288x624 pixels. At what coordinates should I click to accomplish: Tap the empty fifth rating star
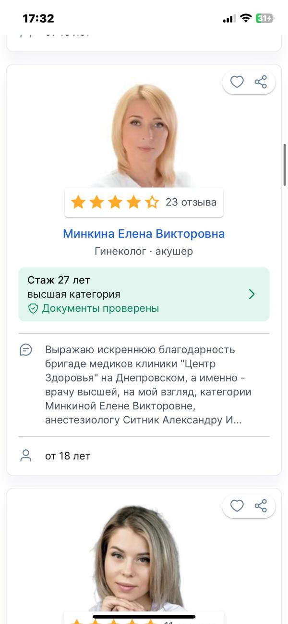click(152, 203)
